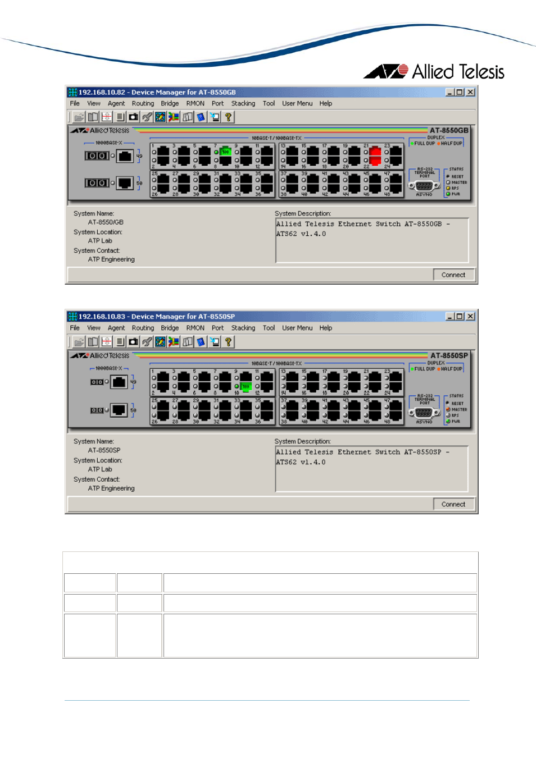Viewport: 536px width, 758px height.
Task: Click colorful paint icon in AT-8550GB toolbar
Action: click(x=160, y=117)
